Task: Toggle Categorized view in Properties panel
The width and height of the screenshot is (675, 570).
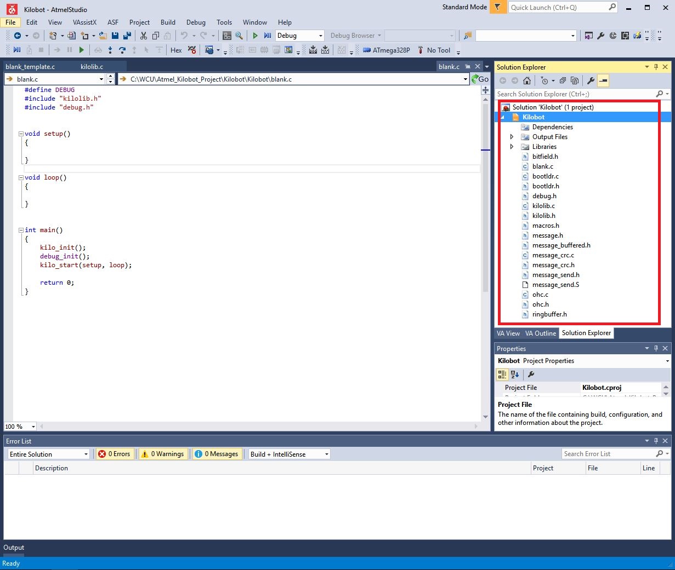Action: [502, 375]
